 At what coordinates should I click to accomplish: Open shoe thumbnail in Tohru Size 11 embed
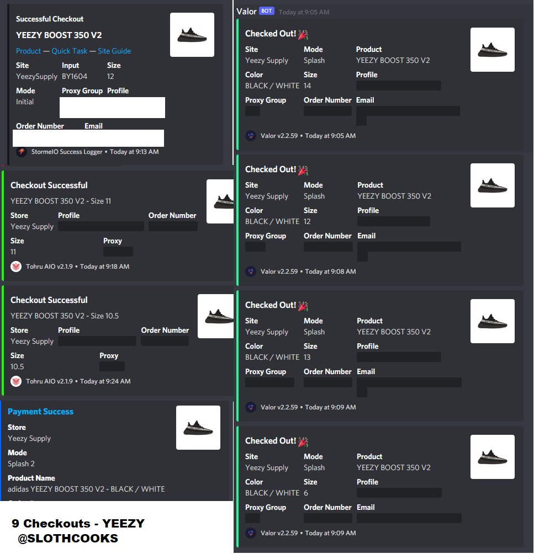(x=220, y=201)
